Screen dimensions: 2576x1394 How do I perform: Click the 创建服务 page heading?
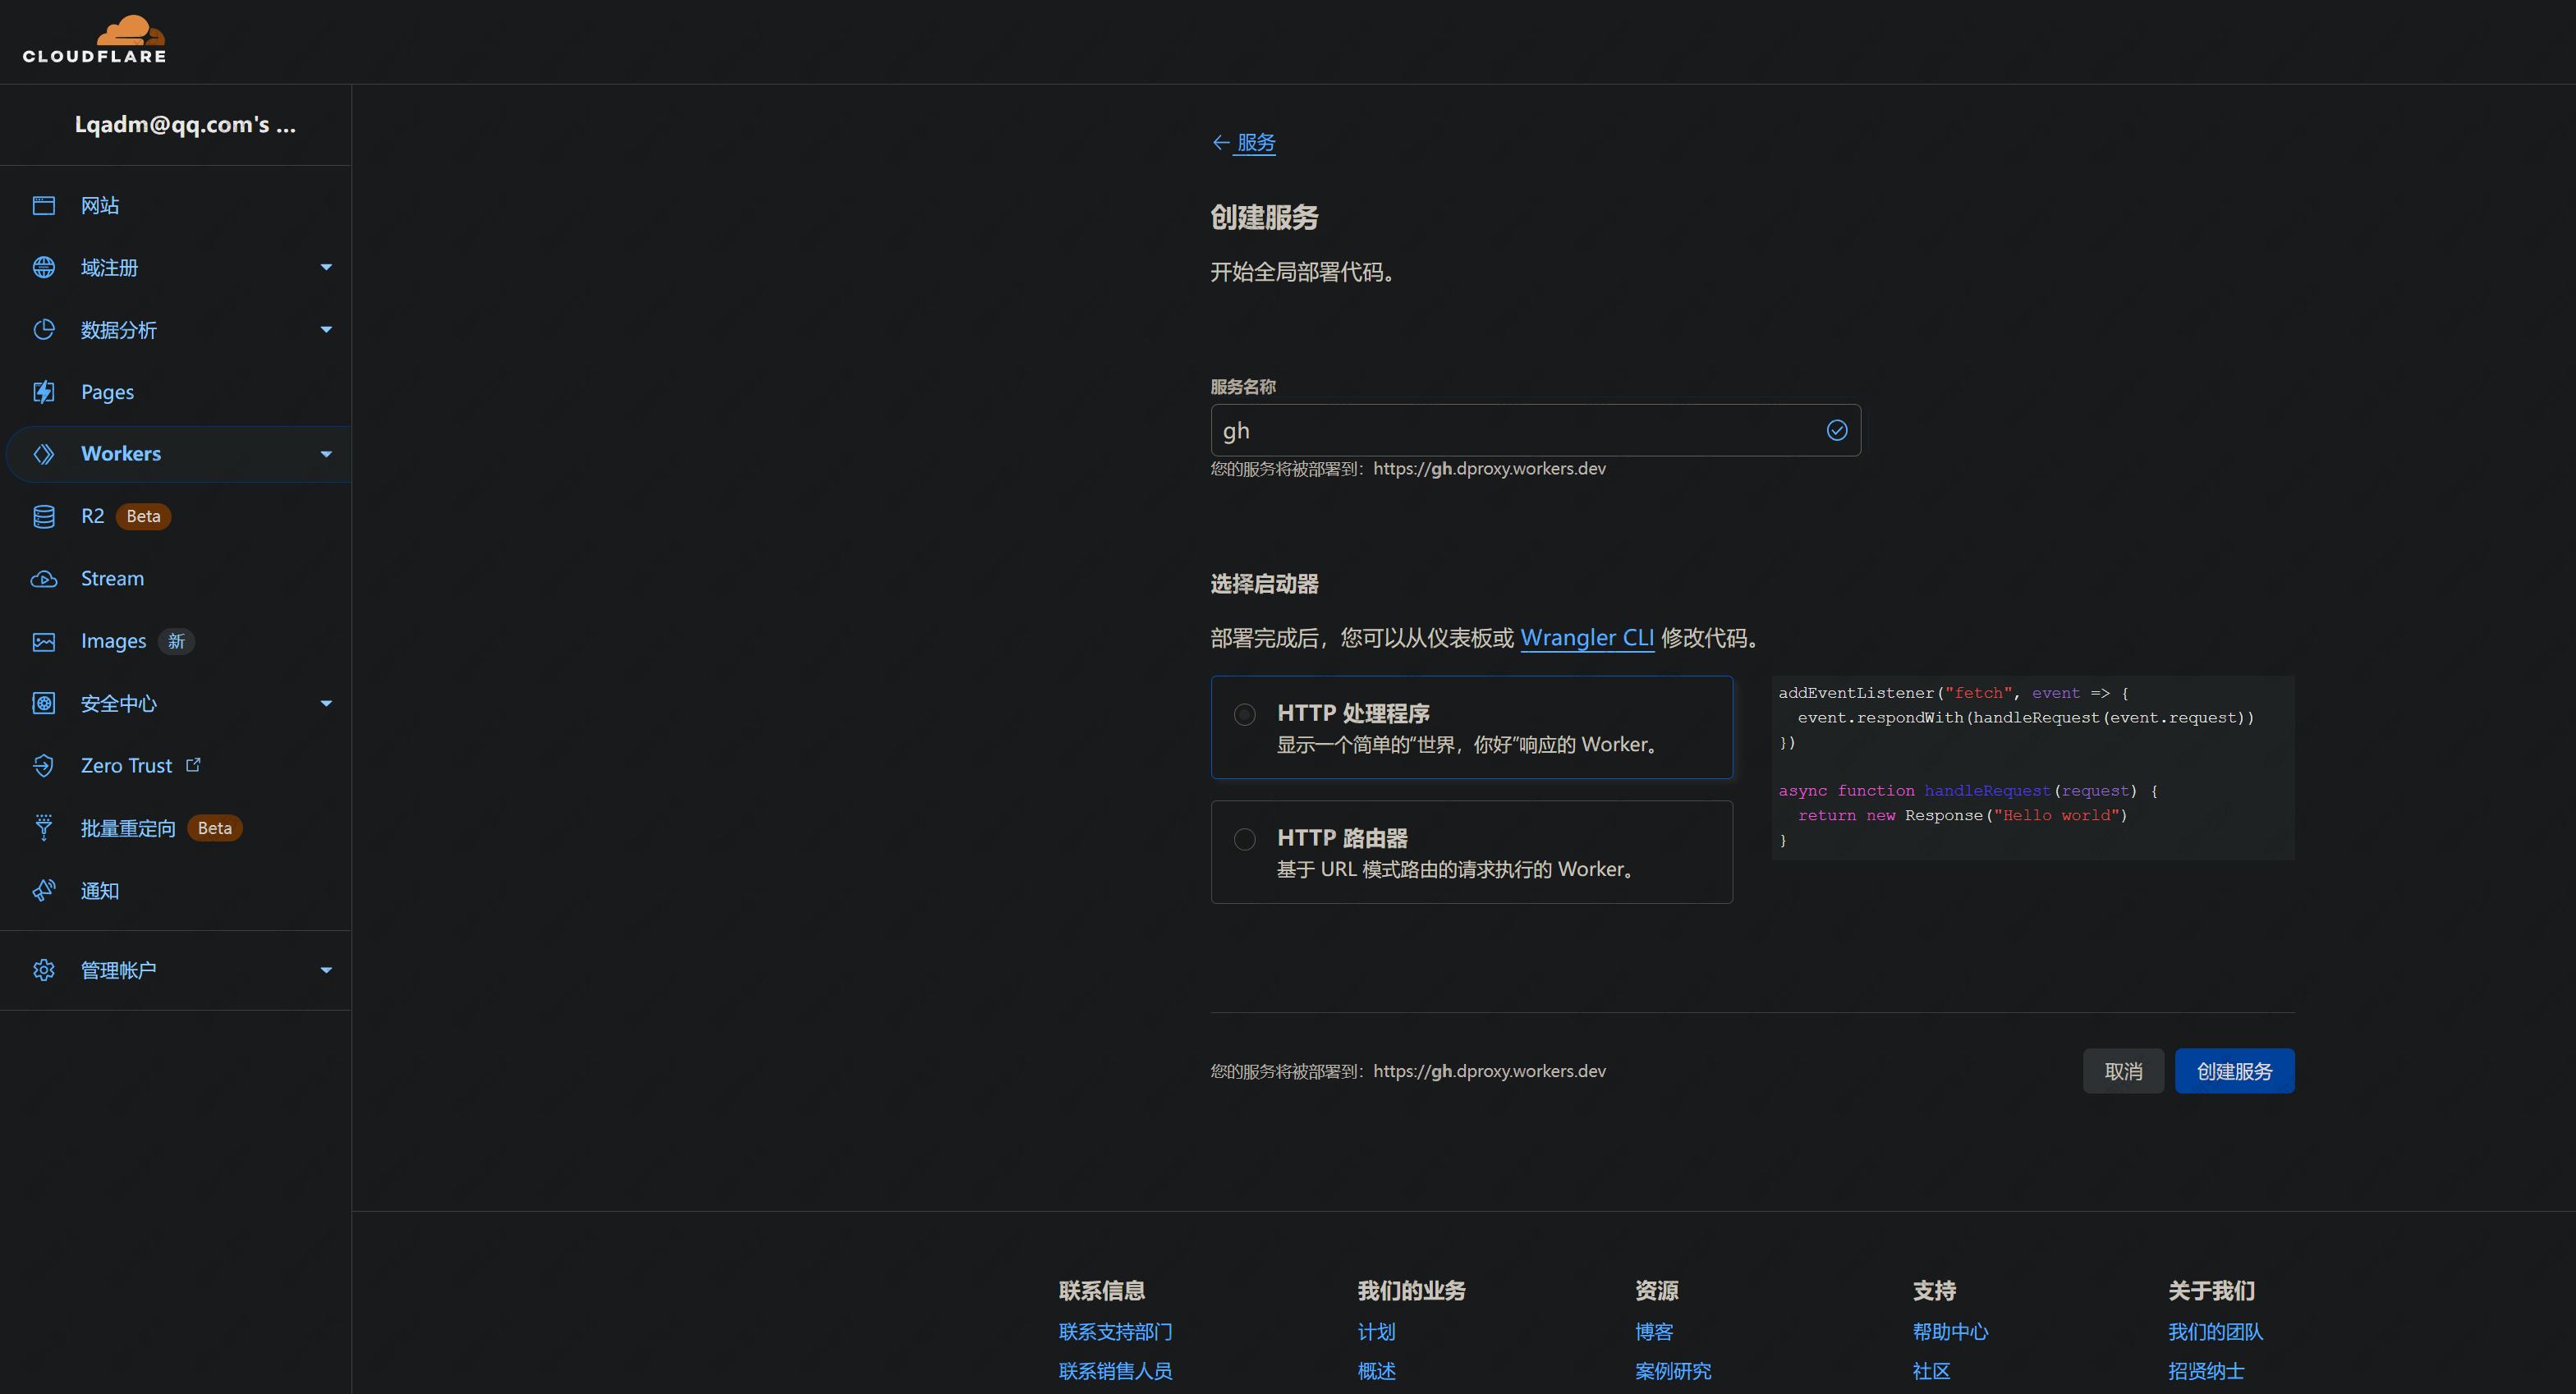coord(1264,217)
